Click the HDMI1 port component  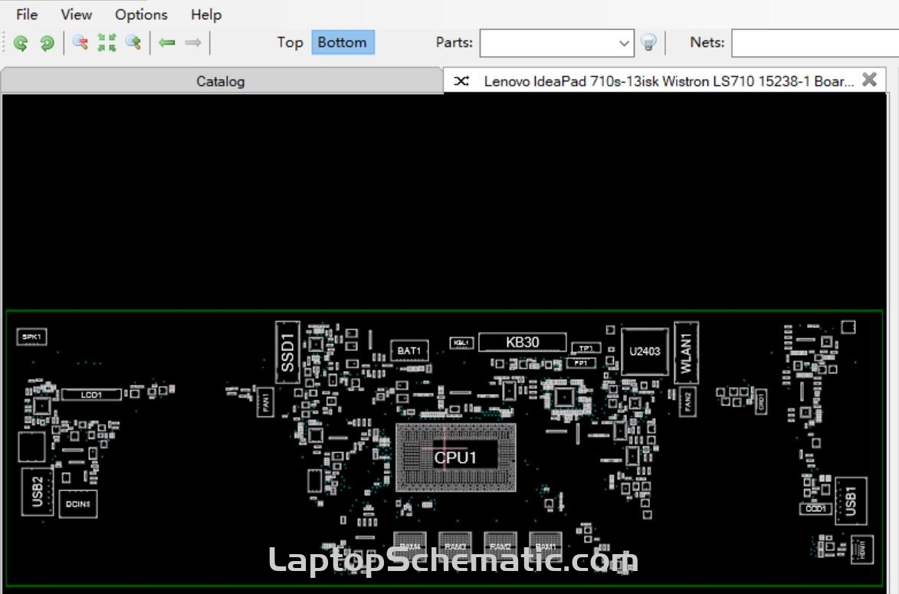(x=863, y=550)
